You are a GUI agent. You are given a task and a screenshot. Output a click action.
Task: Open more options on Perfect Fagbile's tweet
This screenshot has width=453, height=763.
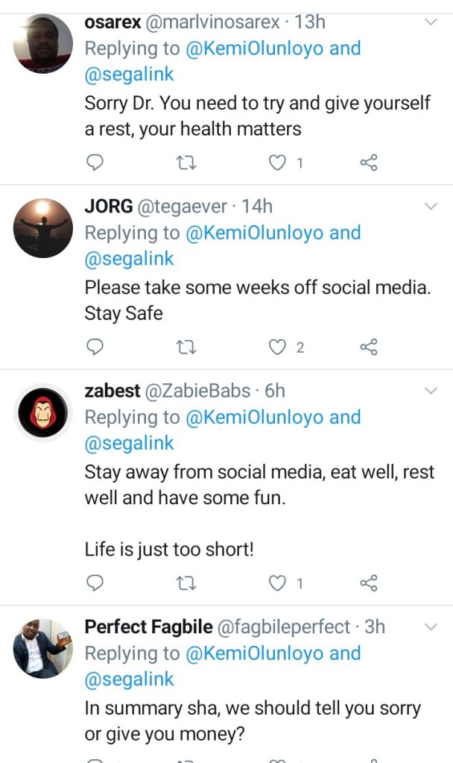[431, 627]
